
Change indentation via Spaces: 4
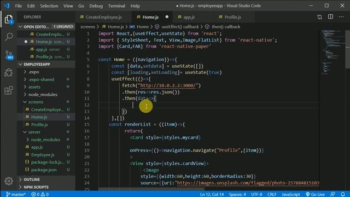[x=237, y=194]
